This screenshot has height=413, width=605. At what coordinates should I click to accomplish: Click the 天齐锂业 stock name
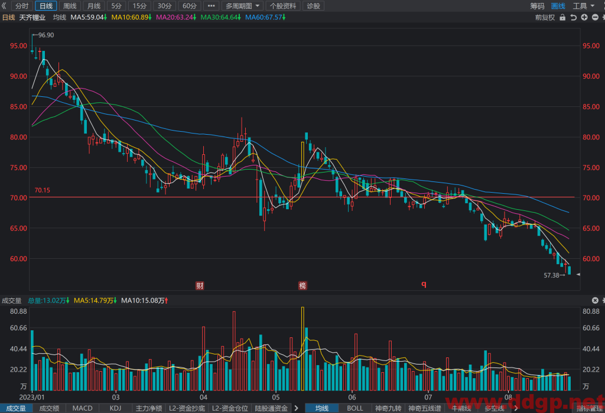32,17
